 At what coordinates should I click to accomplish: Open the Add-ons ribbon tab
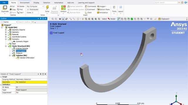(x=70, y=3)
